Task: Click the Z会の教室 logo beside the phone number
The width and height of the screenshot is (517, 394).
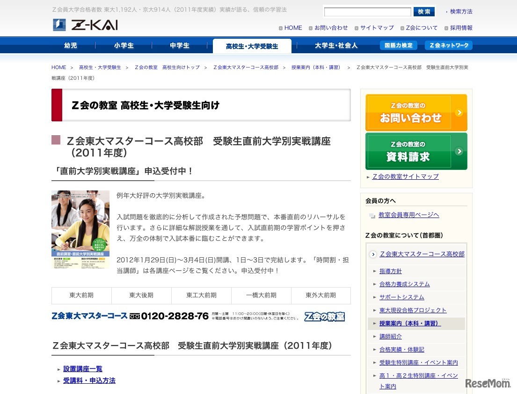Action: (x=324, y=317)
